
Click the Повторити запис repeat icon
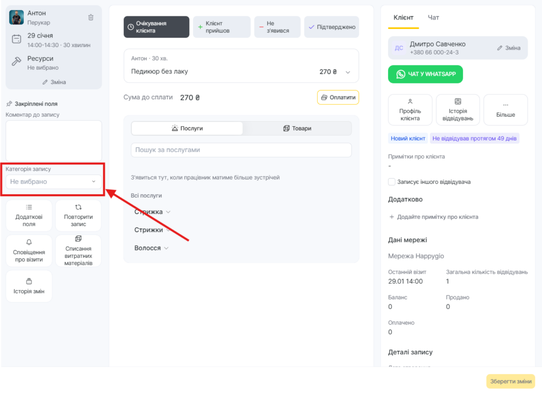(x=78, y=207)
